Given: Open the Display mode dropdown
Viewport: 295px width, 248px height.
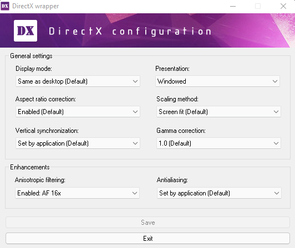Looking at the screenshot, I should tap(78, 81).
